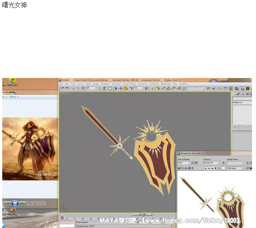Select the Select and Link tool
Viewport: 256px width, 228px height.
[74, 88]
